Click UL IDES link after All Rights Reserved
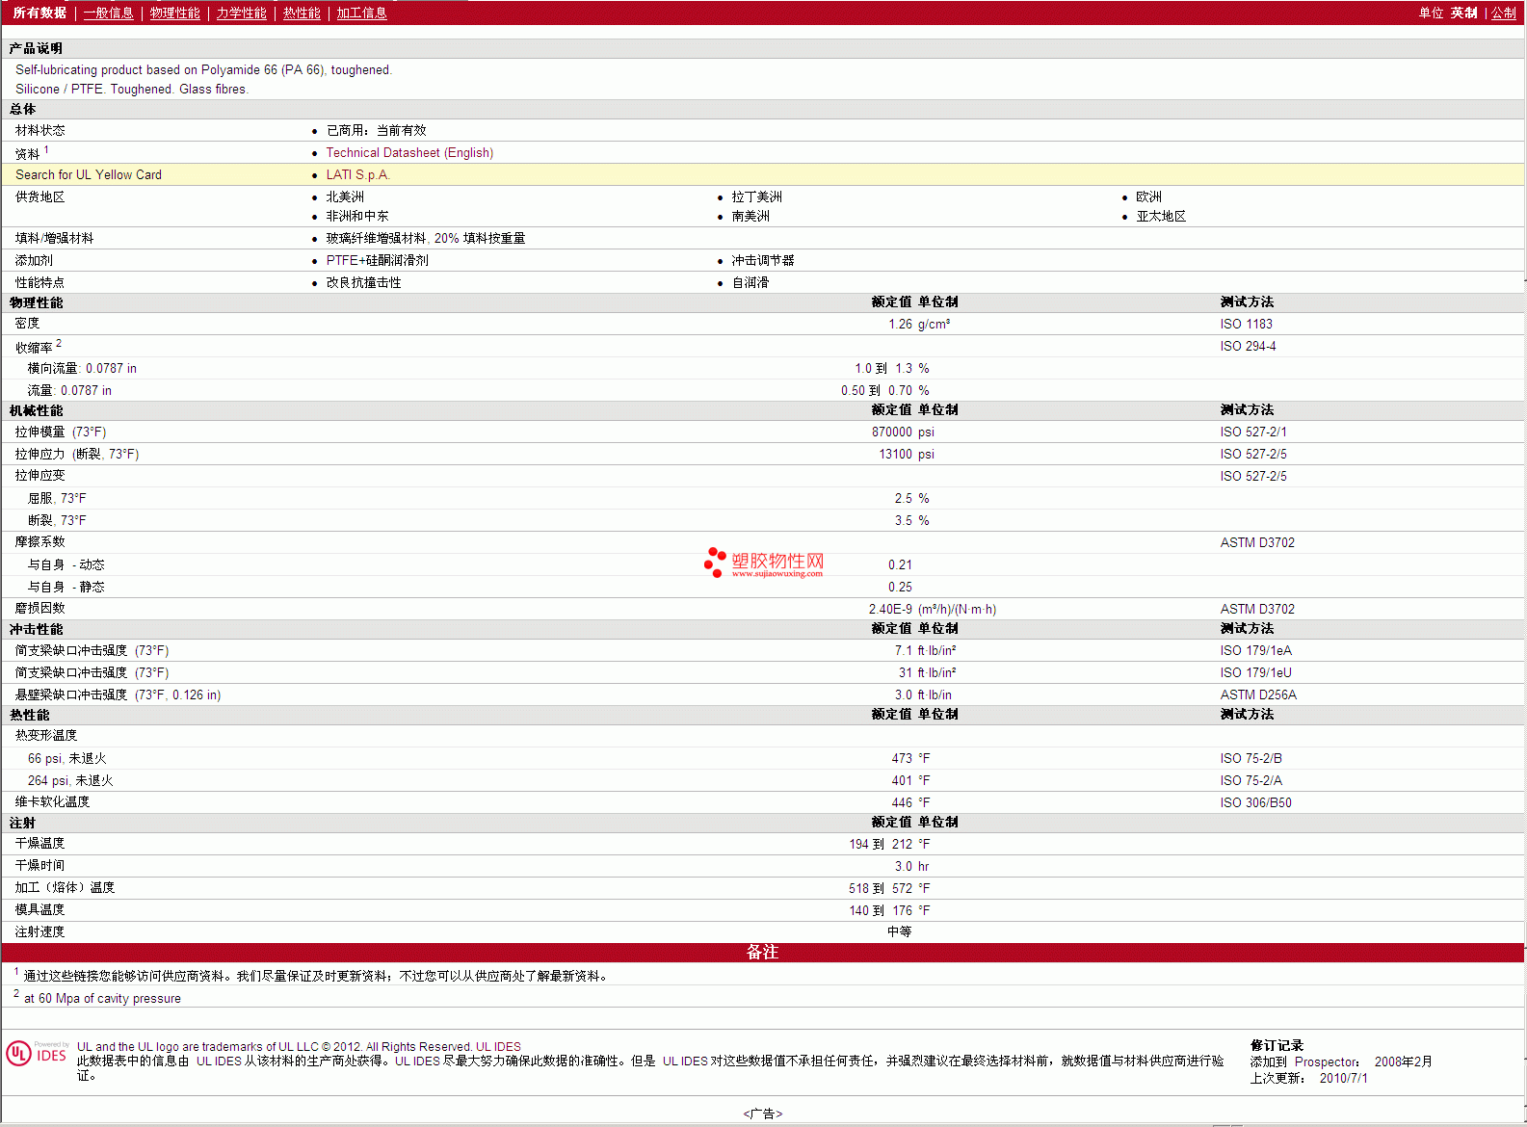This screenshot has width=1527, height=1127. pyautogui.click(x=498, y=1047)
